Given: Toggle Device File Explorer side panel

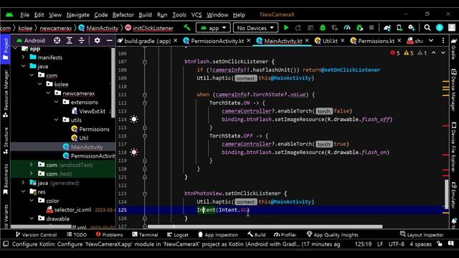Looking at the screenshot, I should [x=454, y=147].
